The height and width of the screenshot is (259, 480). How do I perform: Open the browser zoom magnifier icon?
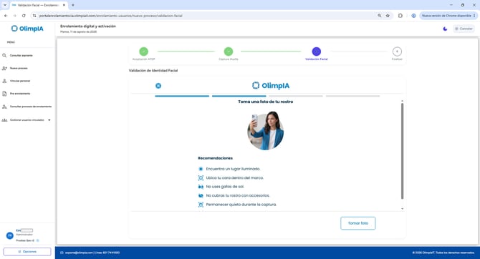380,16
